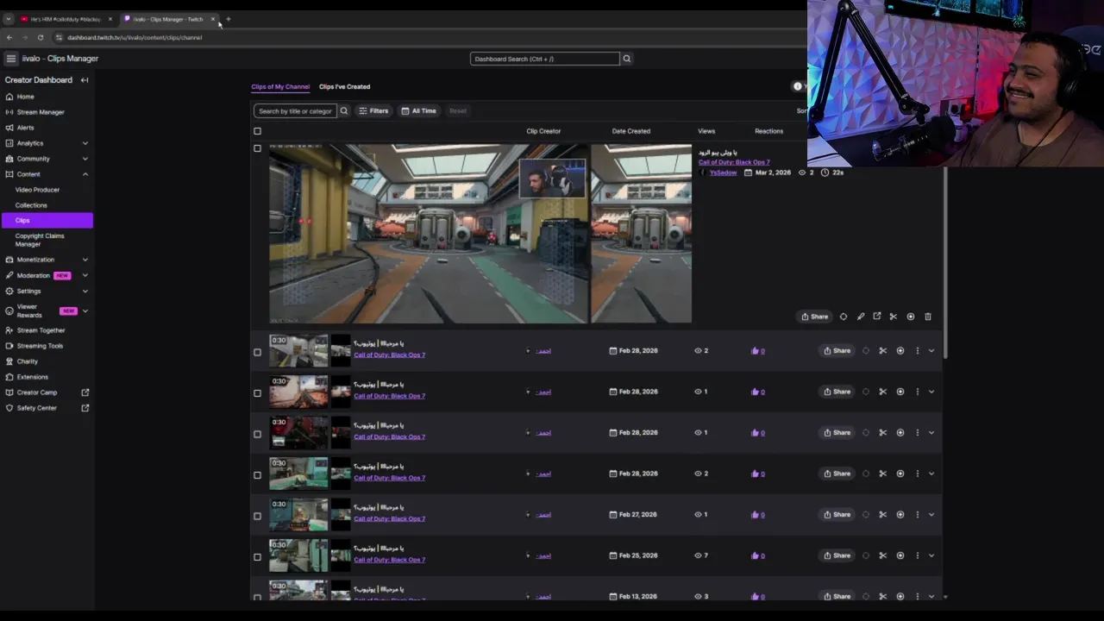Share the Feb 25 clip
Screen dimensions: 1104x621
coord(837,555)
